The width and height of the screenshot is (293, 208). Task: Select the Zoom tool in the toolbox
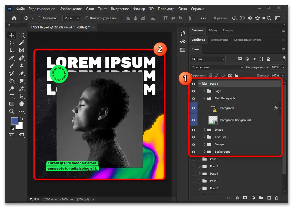click(x=12, y=111)
